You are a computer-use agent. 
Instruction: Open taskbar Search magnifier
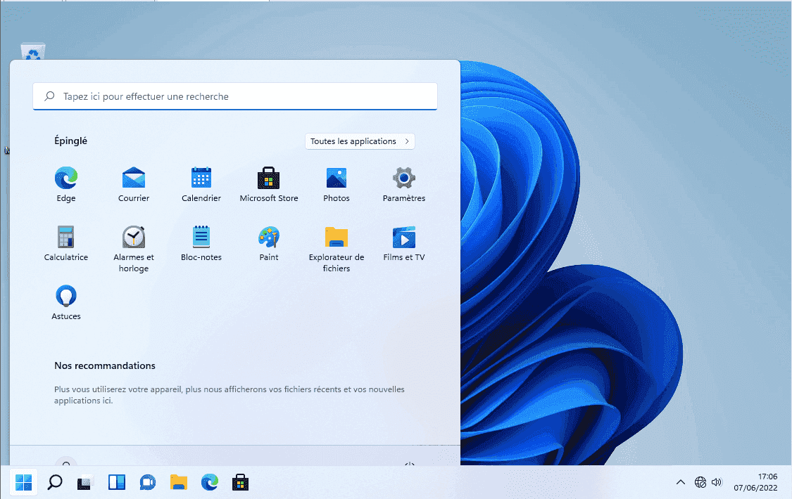tap(54, 482)
